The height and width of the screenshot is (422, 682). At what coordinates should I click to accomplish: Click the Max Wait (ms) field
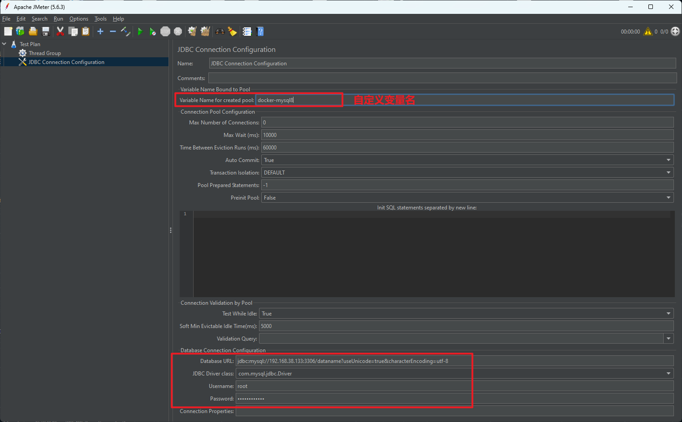(467, 135)
